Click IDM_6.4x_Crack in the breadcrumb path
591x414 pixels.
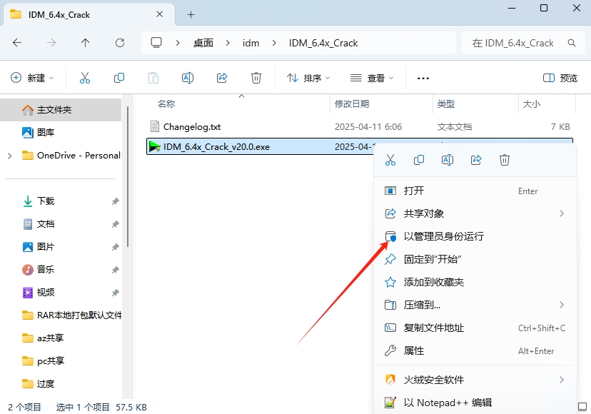click(x=323, y=43)
